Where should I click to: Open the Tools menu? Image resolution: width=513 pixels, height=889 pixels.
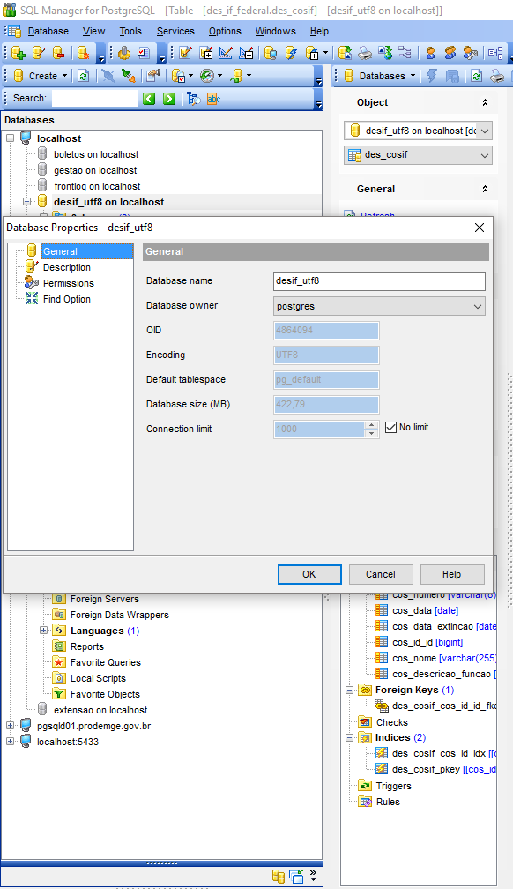tap(130, 31)
